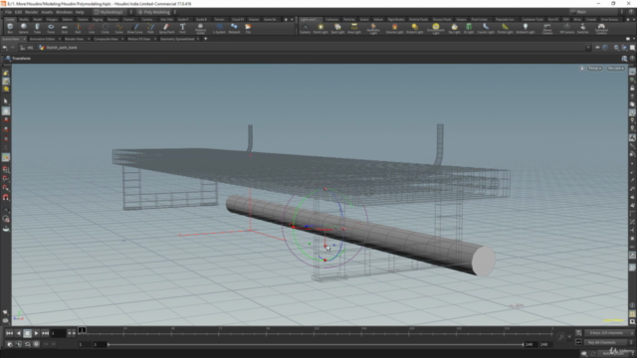Select the Spray Paint shelf tool

click(166, 28)
